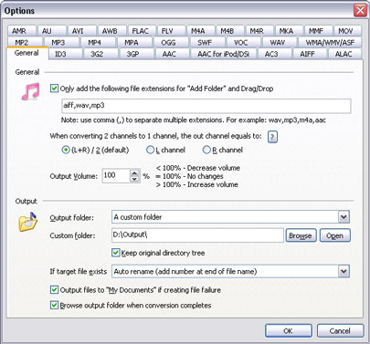The image size is (370, 344).
Task: Decrease Output Volume with the down arrow
Action: pyautogui.click(x=134, y=179)
